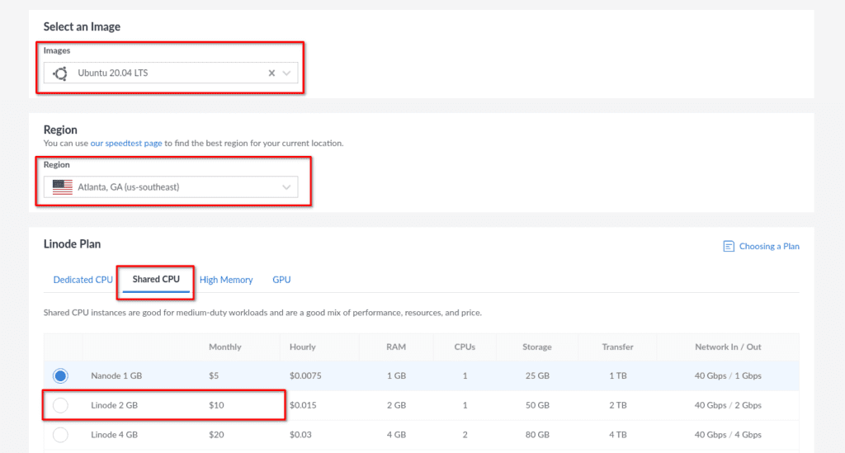845x453 pixels.
Task: Click the 25 GB storage value
Action: [x=537, y=376]
